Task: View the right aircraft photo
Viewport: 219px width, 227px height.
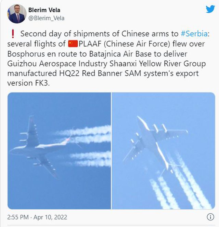Action: tap(163, 151)
